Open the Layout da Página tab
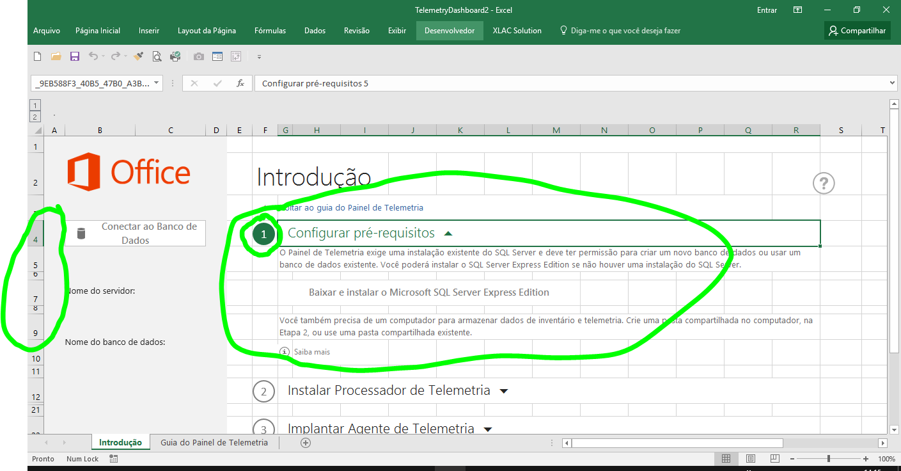This screenshot has width=901, height=471. click(x=207, y=30)
